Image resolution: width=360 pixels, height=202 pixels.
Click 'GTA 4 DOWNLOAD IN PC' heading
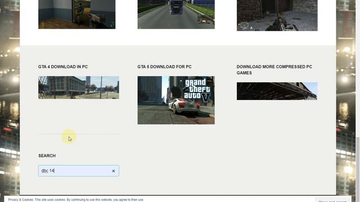[x=63, y=67]
